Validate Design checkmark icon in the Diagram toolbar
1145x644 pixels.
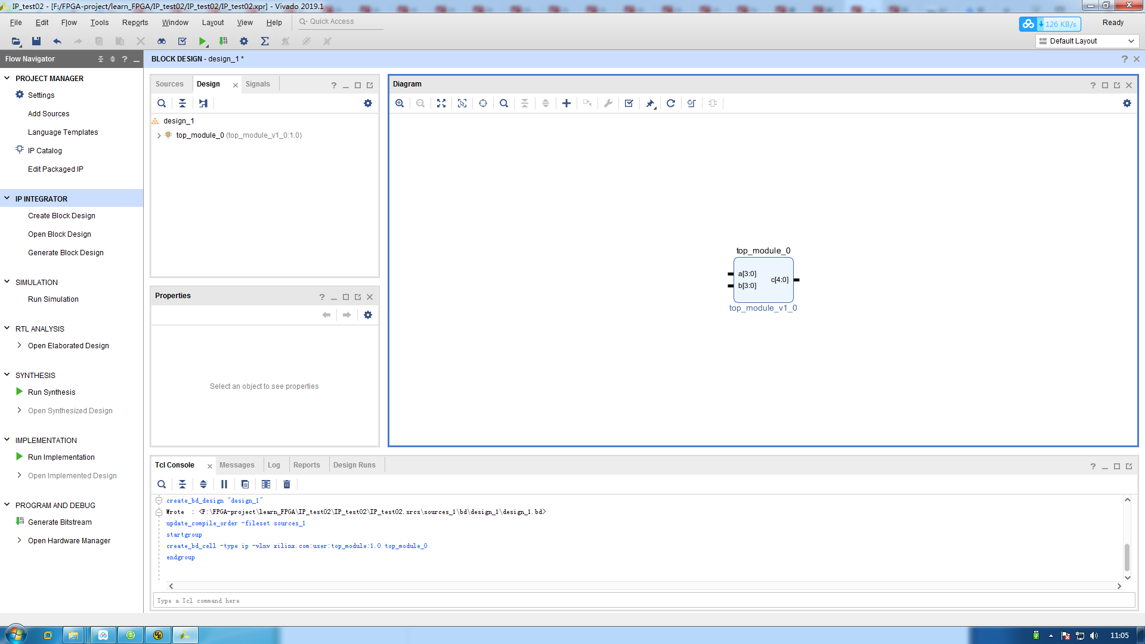(x=629, y=103)
